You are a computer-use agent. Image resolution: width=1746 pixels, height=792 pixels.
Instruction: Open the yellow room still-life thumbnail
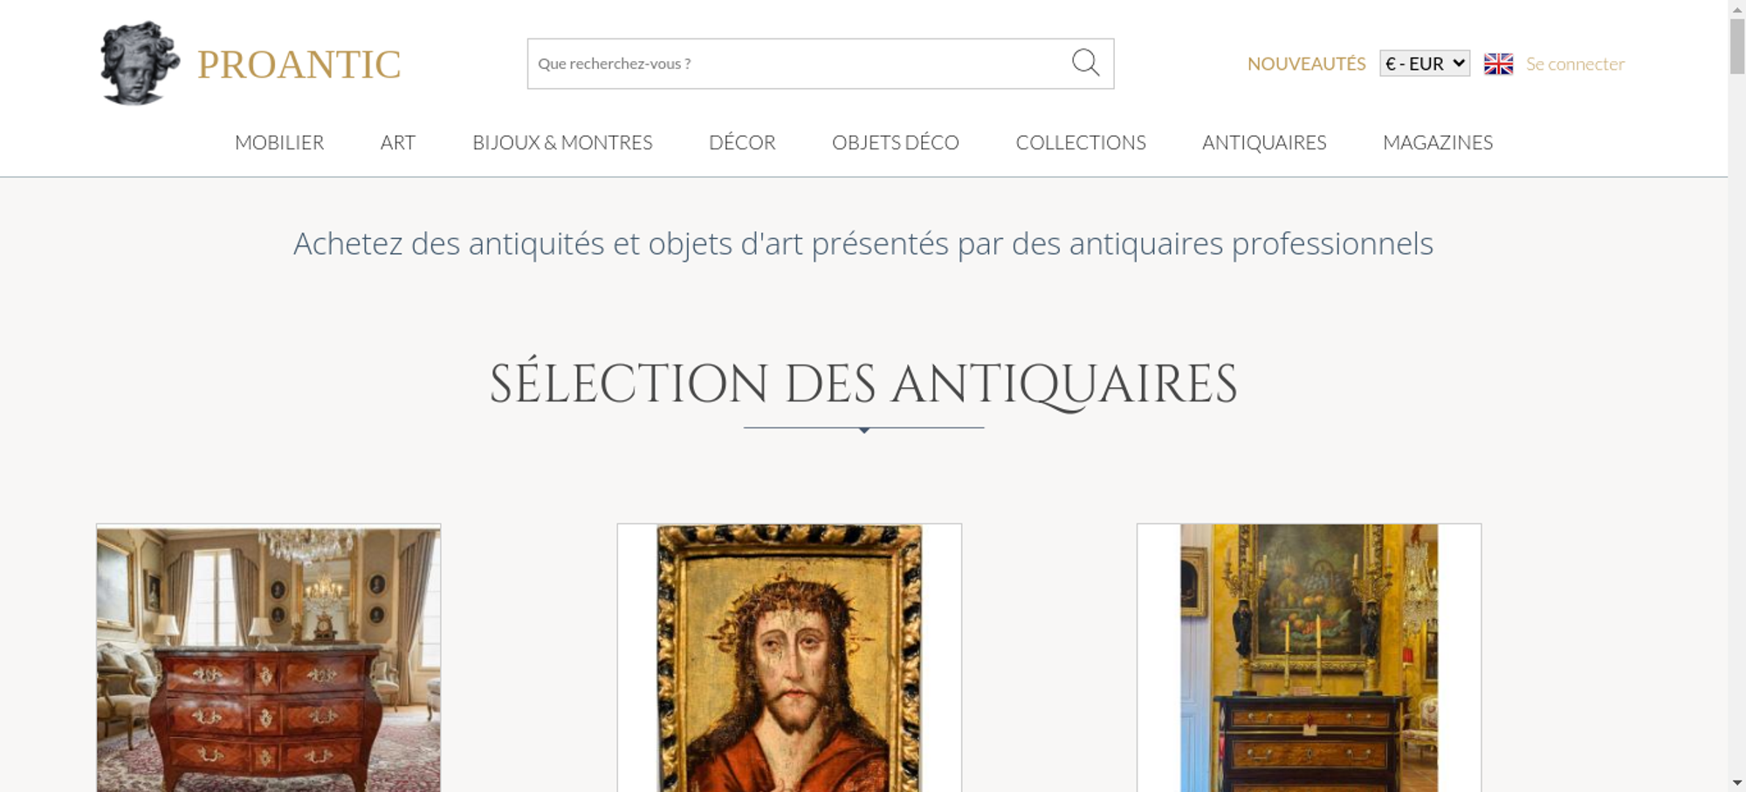click(x=1309, y=659)
